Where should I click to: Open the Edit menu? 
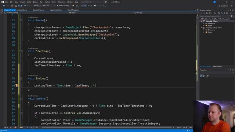11,2
